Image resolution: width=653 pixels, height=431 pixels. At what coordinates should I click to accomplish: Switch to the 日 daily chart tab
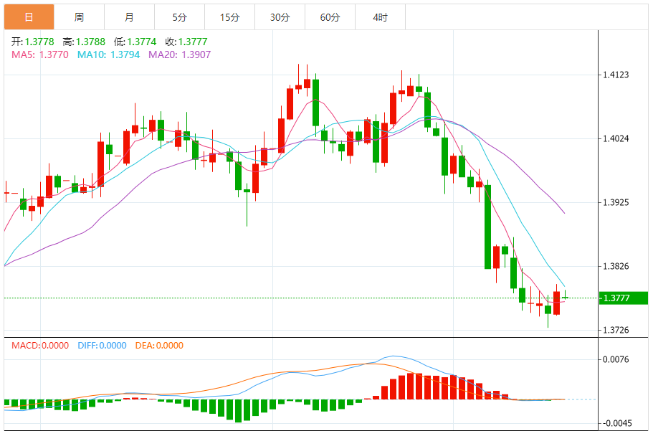click(29, 17)
